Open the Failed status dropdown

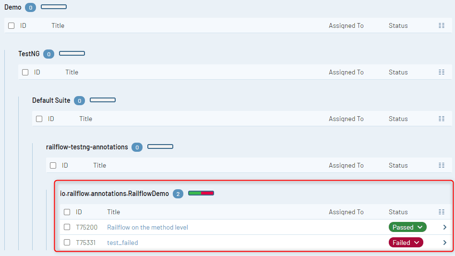point(406,243)
